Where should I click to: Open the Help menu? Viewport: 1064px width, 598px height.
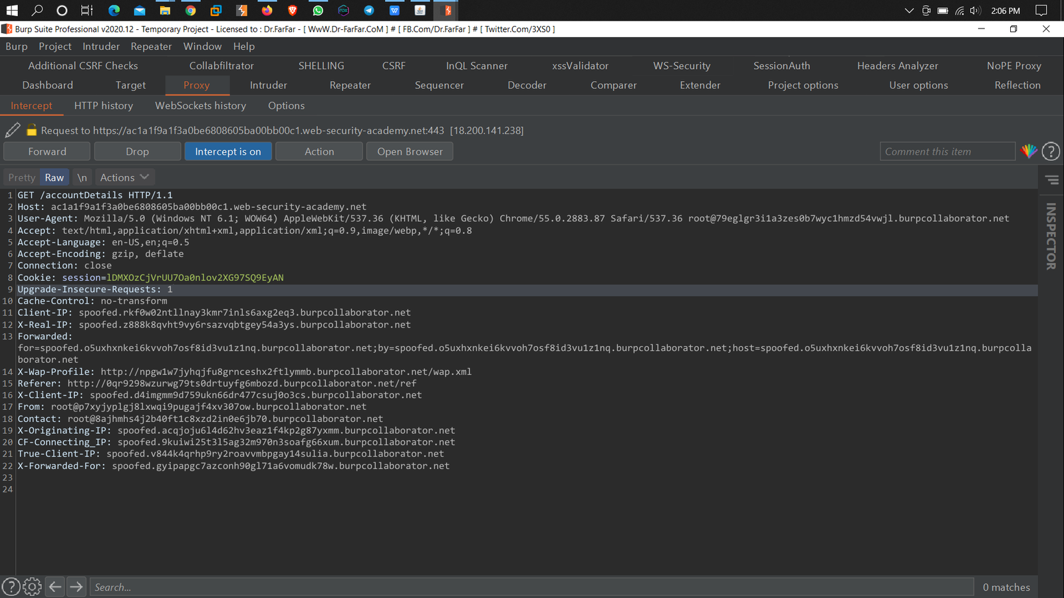click(244, 47)
